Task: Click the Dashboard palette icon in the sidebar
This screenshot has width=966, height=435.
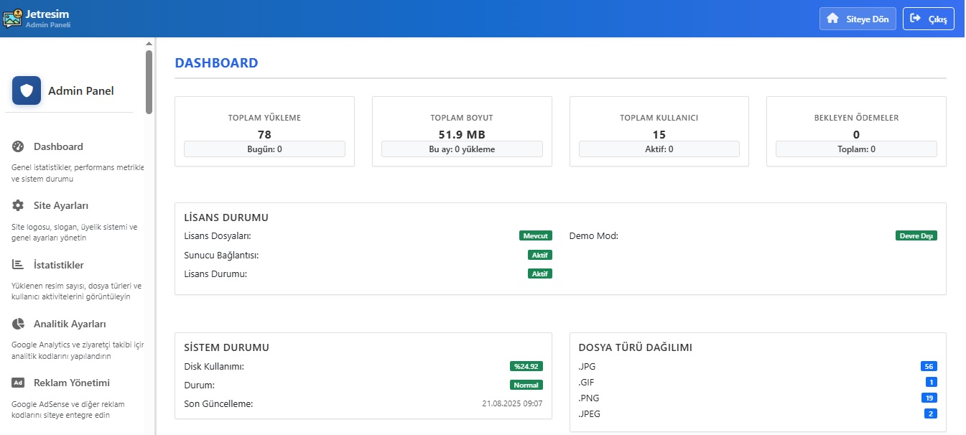Action: pos(19,146)
